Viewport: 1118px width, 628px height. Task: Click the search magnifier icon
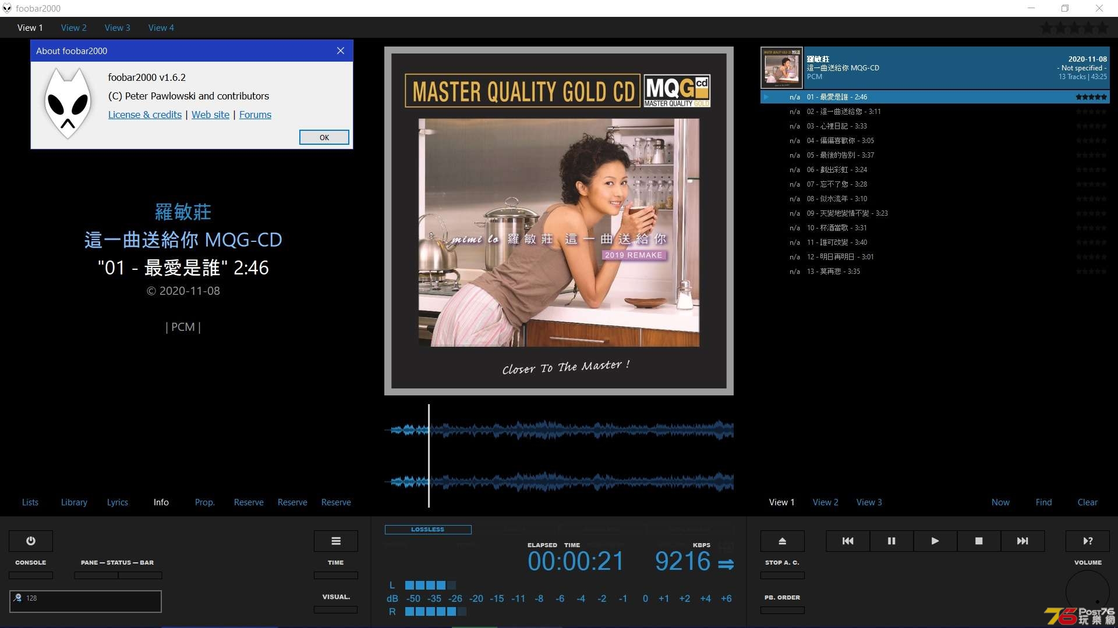pos(17,598)
